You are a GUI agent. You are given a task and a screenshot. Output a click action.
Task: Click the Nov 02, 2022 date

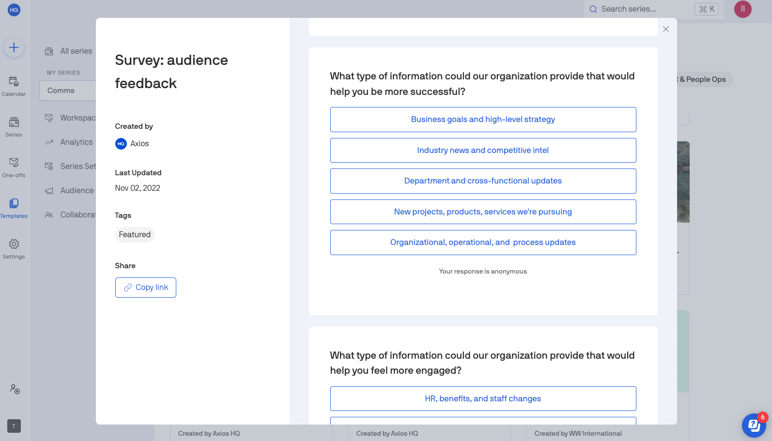pyautogui.click(x=138, y=188)
